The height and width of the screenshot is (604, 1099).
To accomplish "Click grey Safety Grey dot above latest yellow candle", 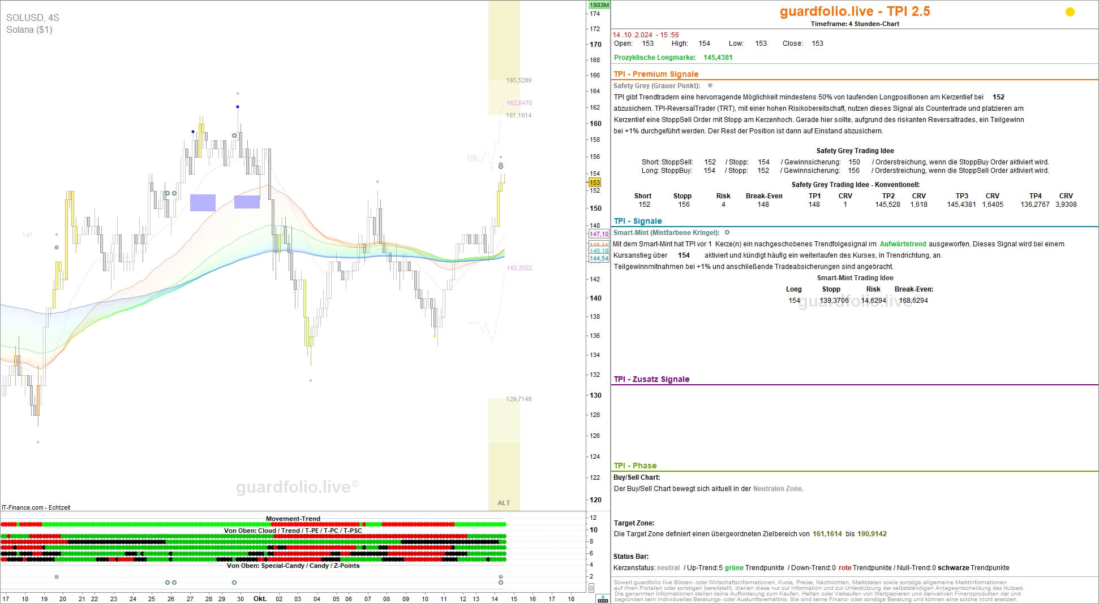I will pyautogui.click(x=501, y=166).
